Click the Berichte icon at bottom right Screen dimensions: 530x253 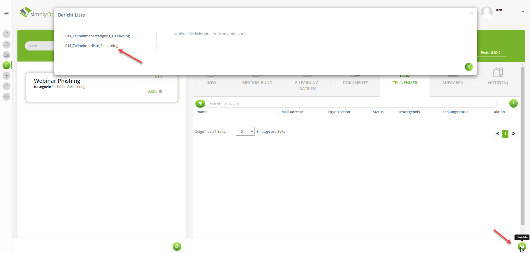pyautogui.click(x=522, y=246)
